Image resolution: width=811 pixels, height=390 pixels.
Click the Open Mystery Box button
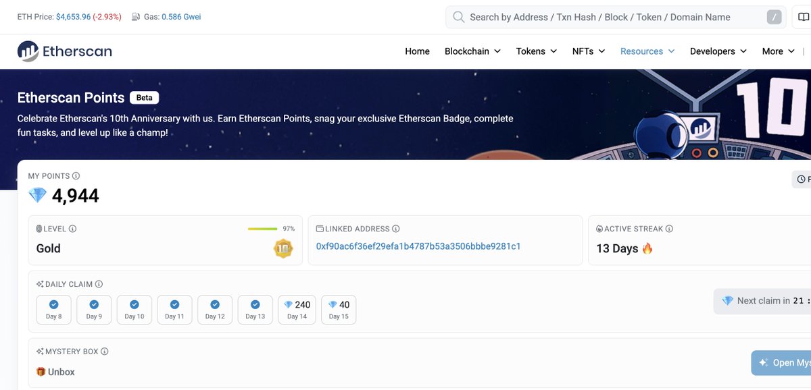click(x=781, y=362)
